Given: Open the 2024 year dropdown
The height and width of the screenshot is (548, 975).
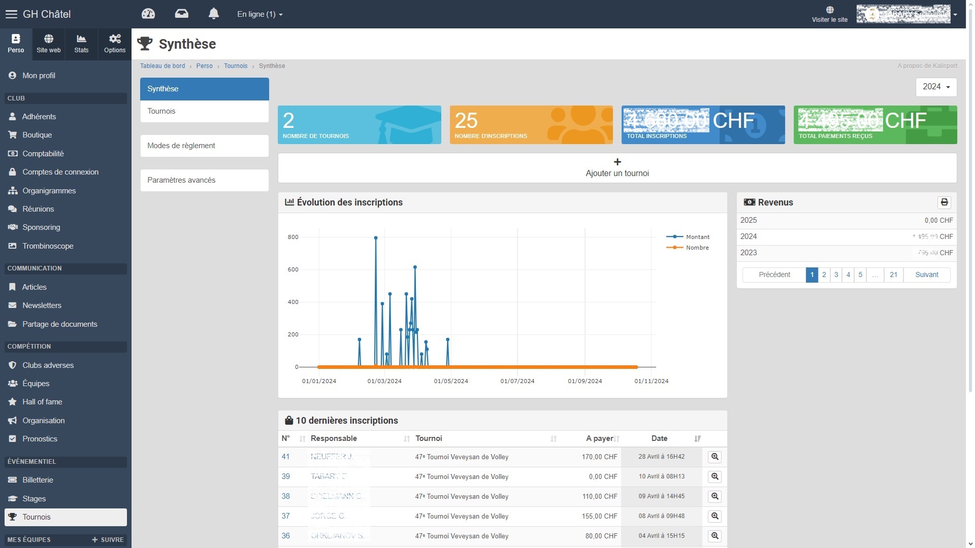Looking at the screenshot, I should [x=936, y=87].
